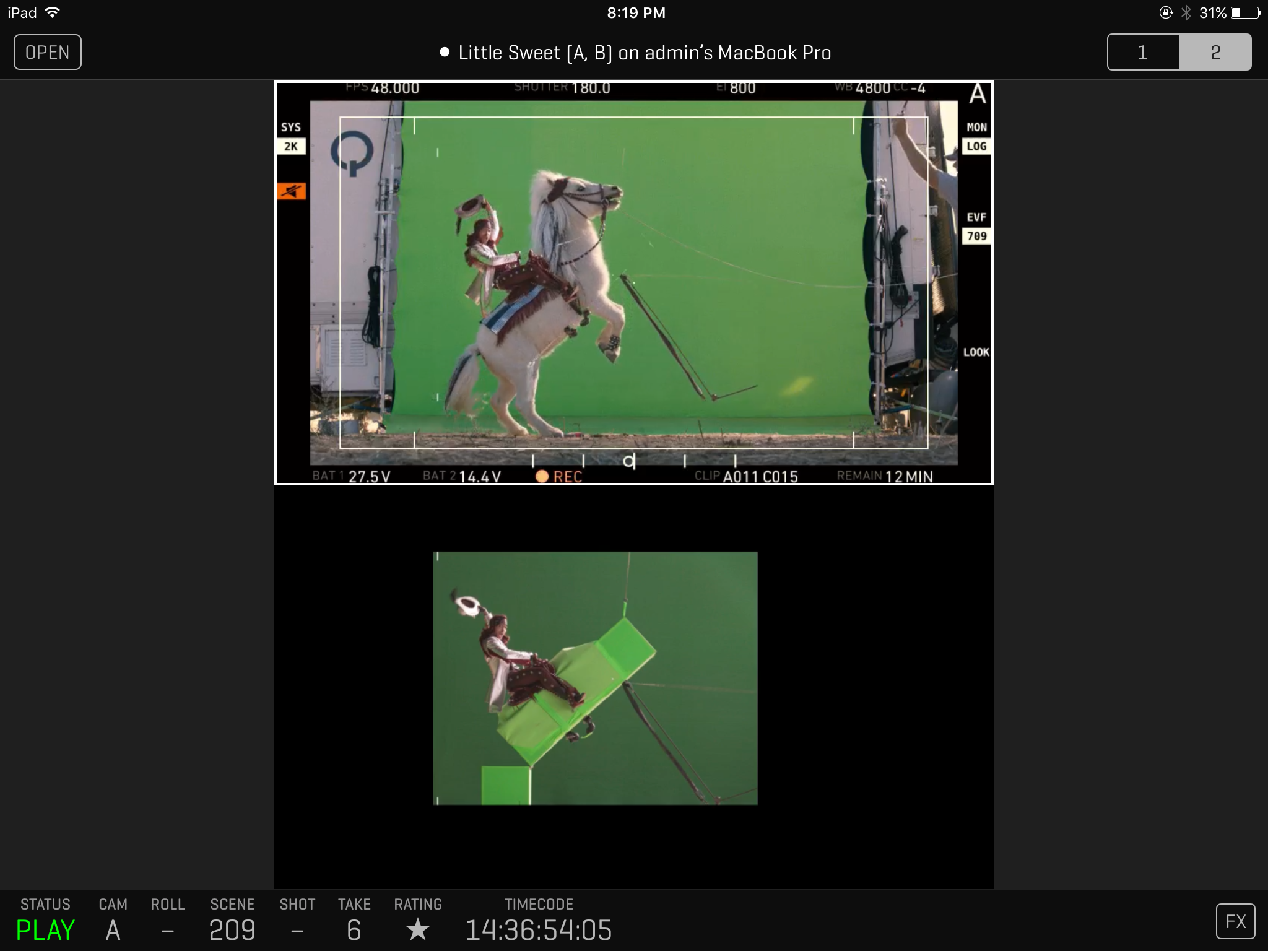1268x951 pixels.
Task: Tap the iPad battery status icon
Action: (1245, 12)
